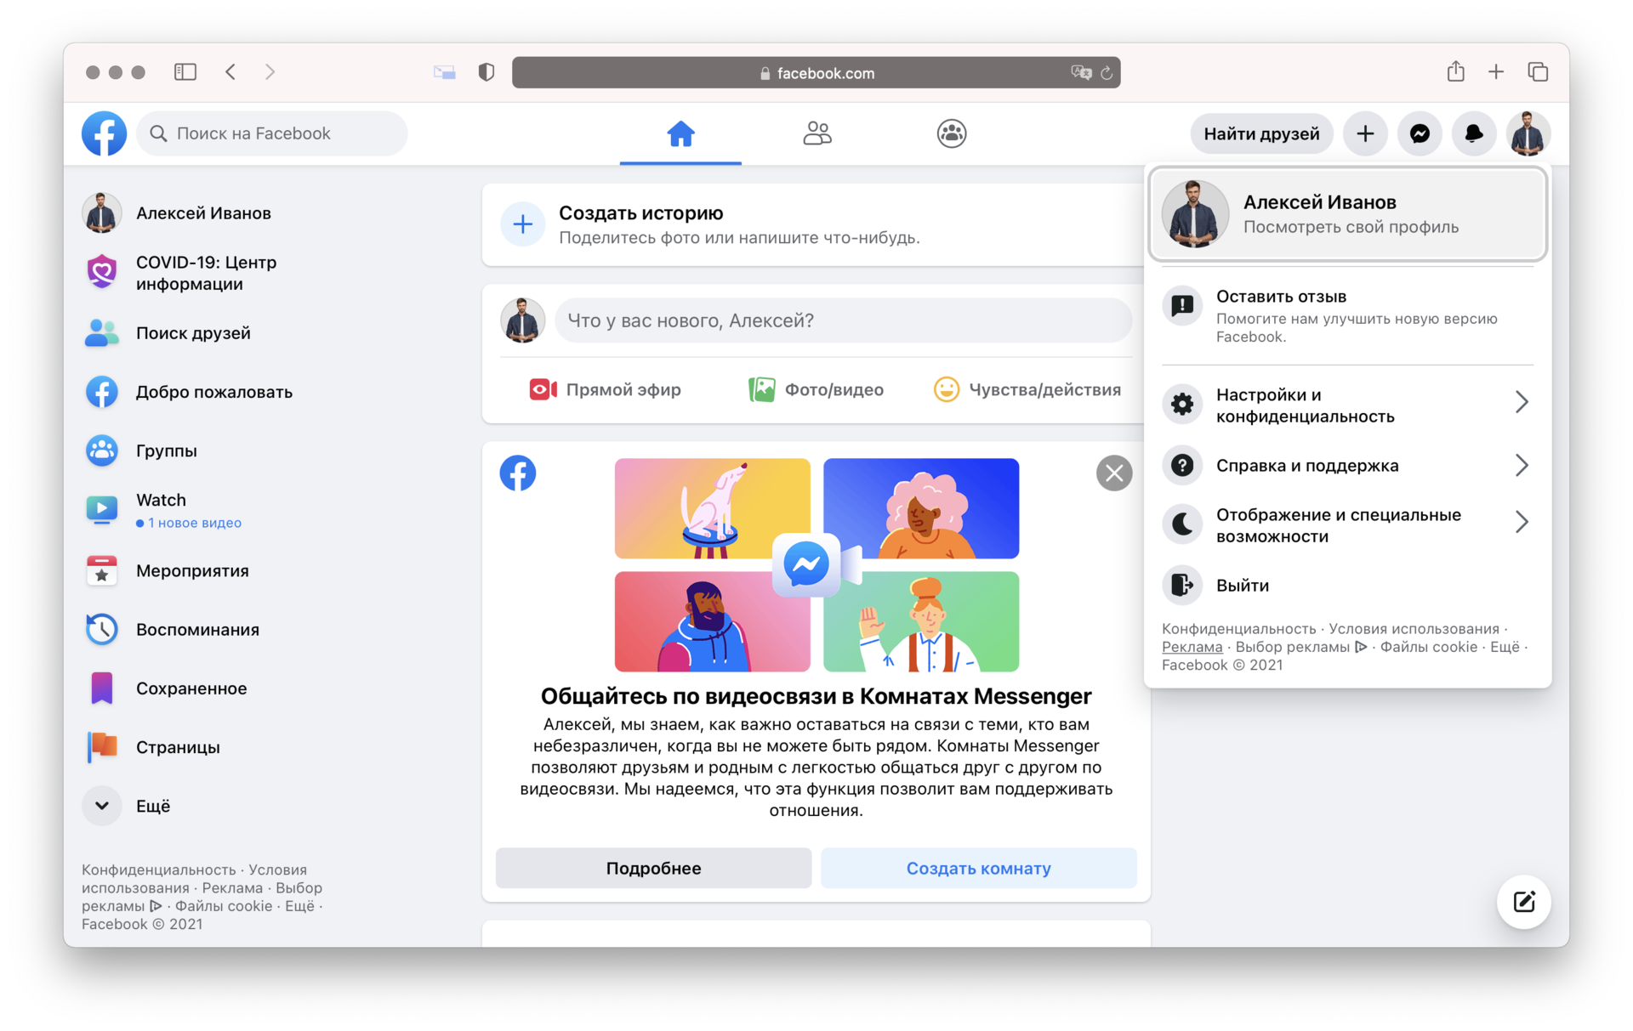
Task: Click the Найти друзей button
Action: point(1261,133)
